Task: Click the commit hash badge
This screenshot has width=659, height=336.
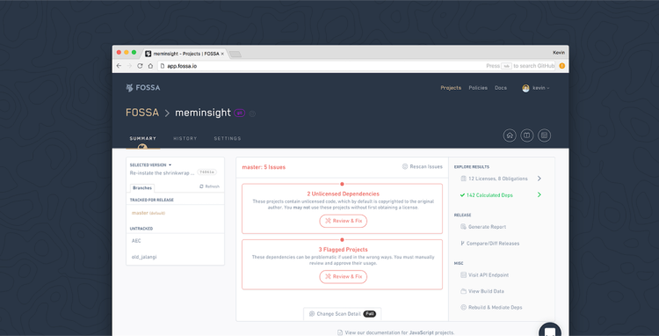Action: (206, 172)
